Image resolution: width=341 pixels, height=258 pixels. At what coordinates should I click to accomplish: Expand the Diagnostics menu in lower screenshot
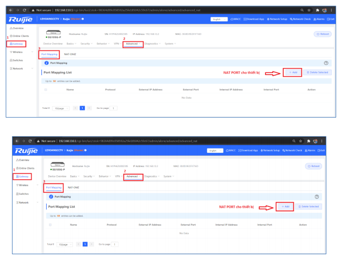point(153,176)
